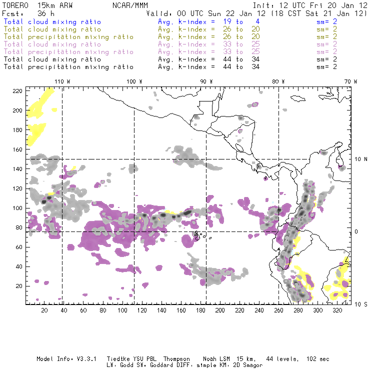Viewport: 370px width, 370px height.
Task: Select the y-axis tick label '60'
Action: point(19,247)
